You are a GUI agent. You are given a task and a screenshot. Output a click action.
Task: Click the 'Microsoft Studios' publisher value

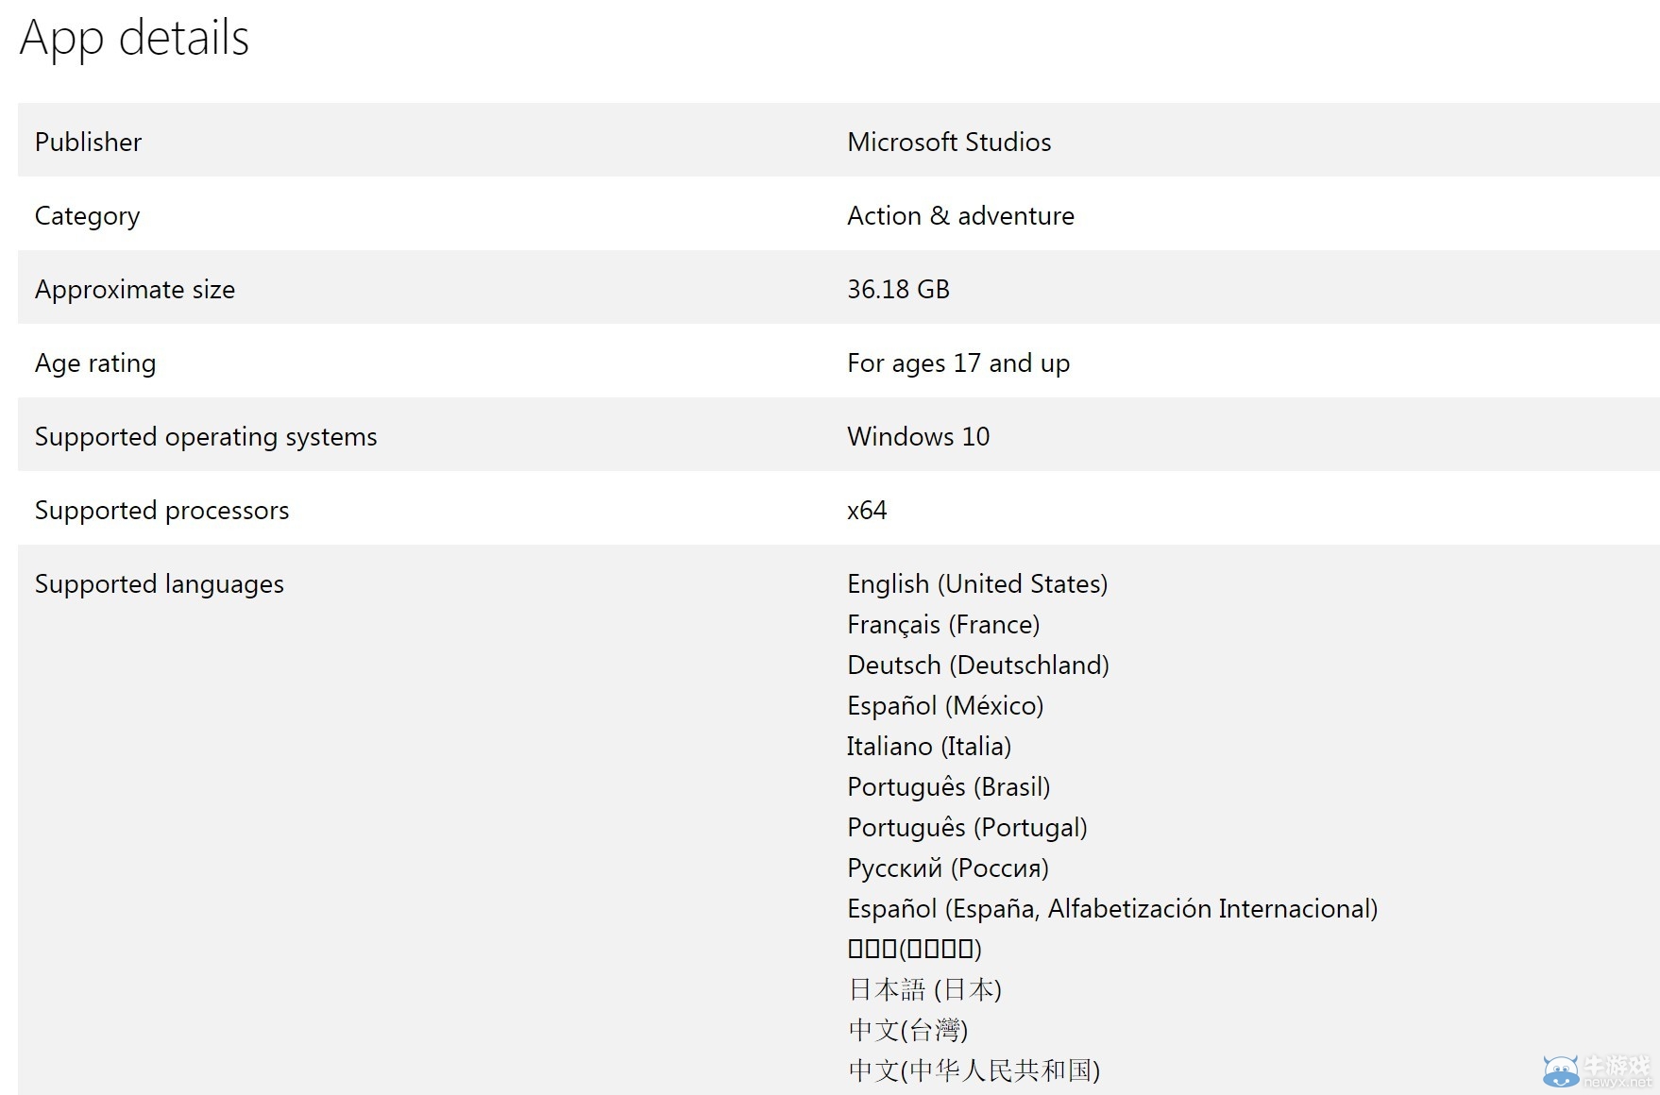[x=949, y=142]
